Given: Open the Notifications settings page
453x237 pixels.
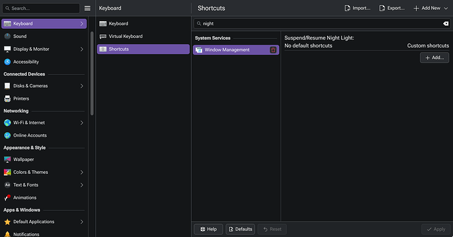Looking at the screenshot, I should click(x=44, y=234).
